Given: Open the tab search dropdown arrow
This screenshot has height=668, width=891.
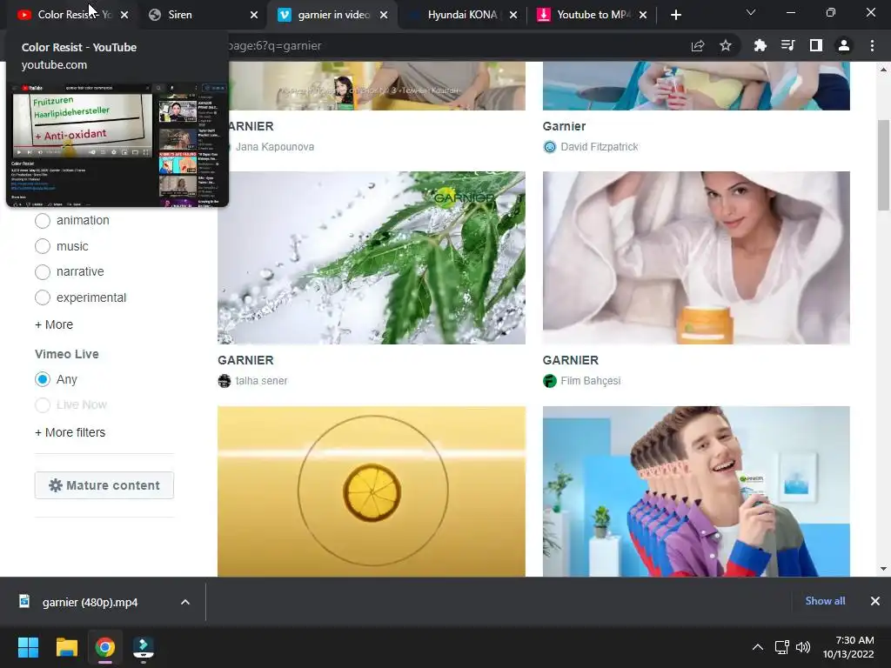Looking at the screenshot, I should pyautogui.click(x=751, y=12).
